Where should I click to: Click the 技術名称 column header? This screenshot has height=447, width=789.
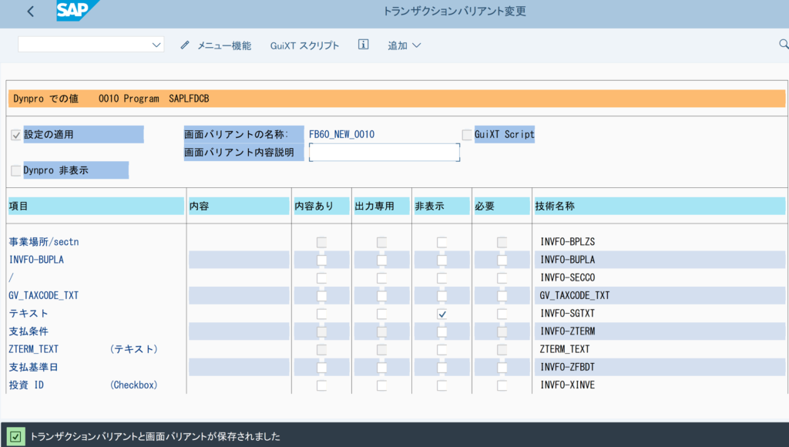(660, 206)
